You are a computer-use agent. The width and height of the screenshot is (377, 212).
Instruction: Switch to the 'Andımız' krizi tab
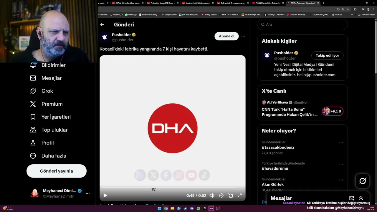click(x=198, y=3)
